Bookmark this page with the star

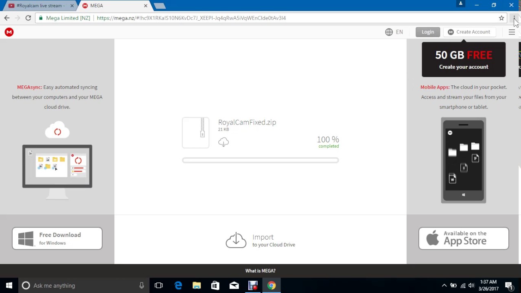[x=501, y=18]
